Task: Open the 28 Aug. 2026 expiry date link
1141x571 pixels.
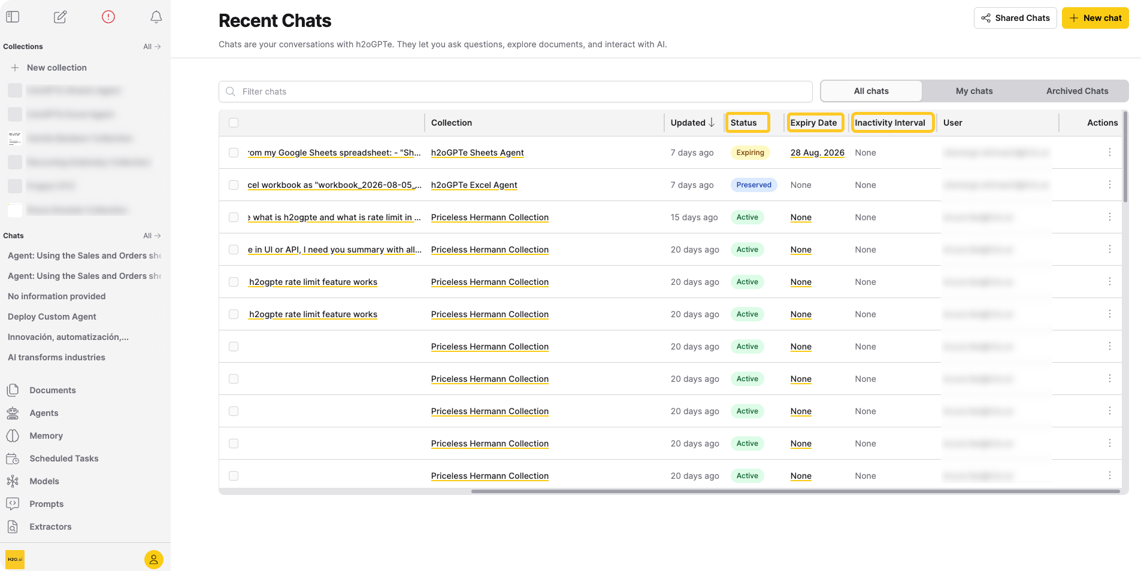Action: tap(817, 153)
